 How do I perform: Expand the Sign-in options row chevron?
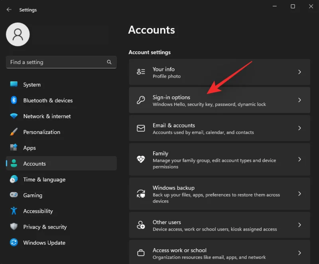coord(300,100)
